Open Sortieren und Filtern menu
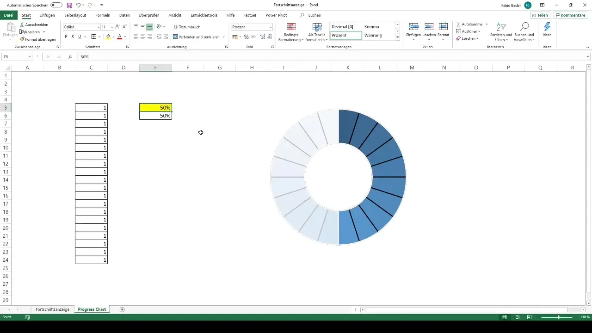Viewport: 592px width, 333px height. point(501,32)
